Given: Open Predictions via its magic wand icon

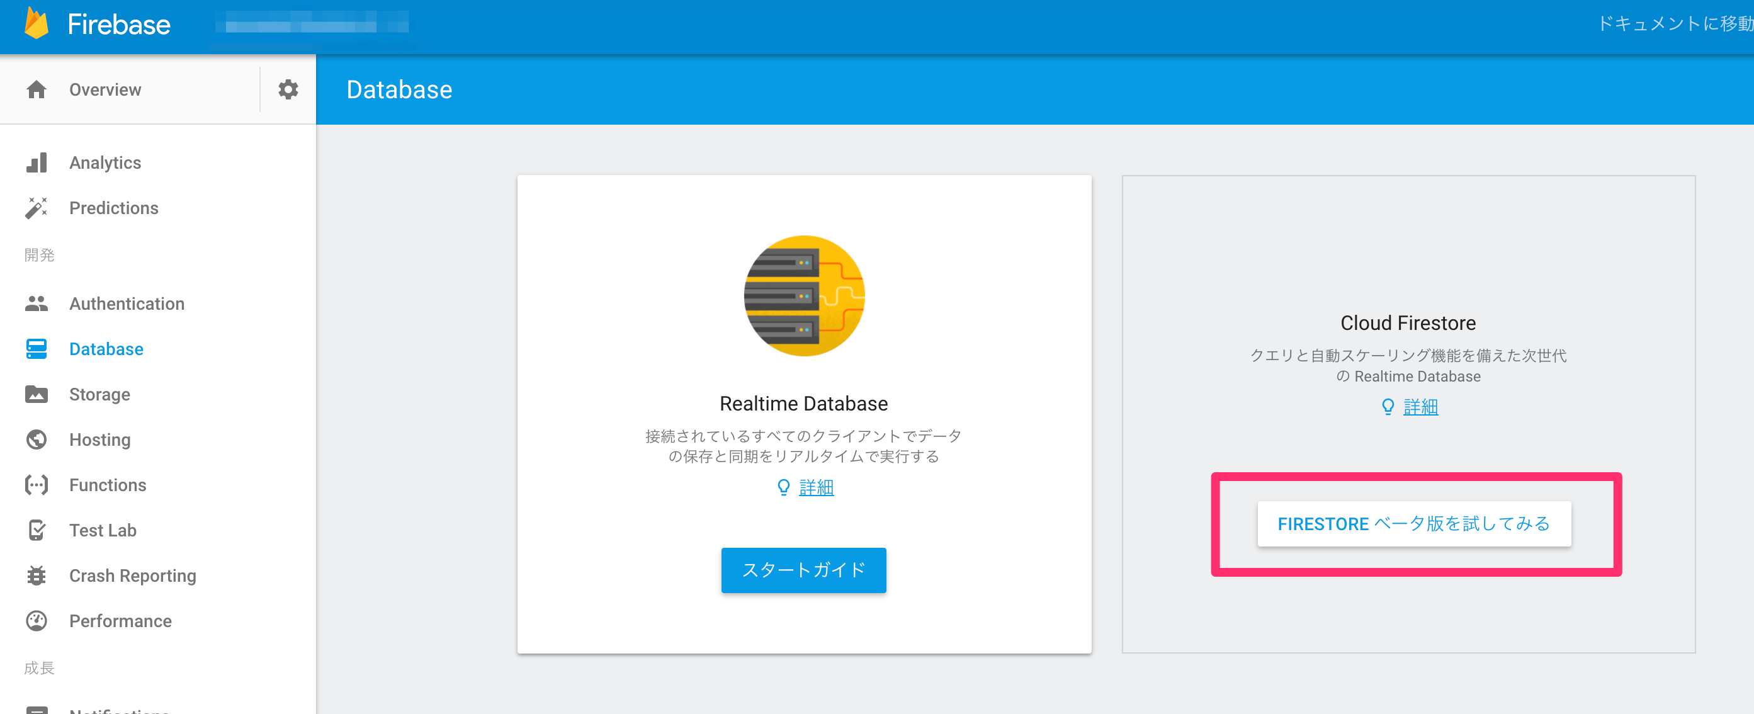Looking at the screenshot, I should pos(36,208).
